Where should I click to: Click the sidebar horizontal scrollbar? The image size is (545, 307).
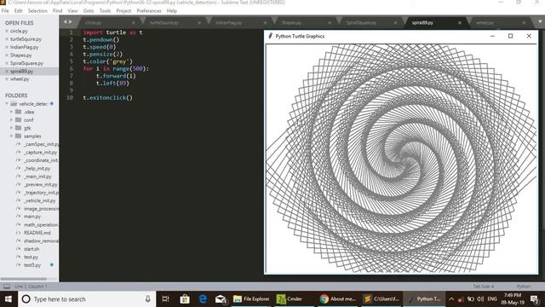tap(23, 279)
